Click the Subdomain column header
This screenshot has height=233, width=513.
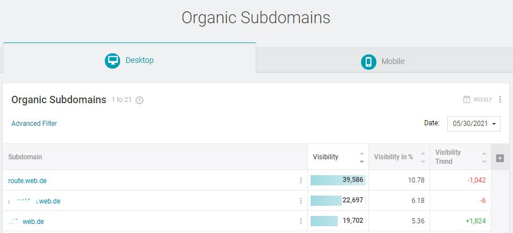pyautogui.click(x=25, y=157)
